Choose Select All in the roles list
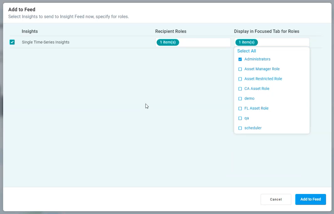The height and width of the screenshot is (214, 334). (x=246, y=51)
